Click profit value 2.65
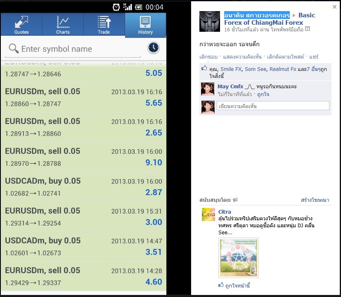 [154, 132]
